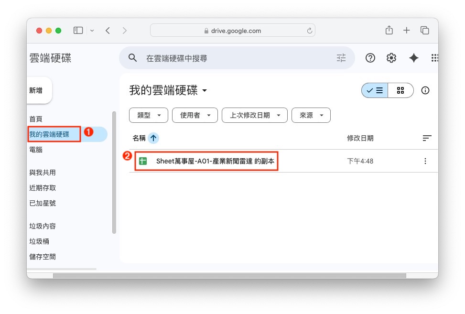
Task: Open a new Safari tab
Action: (407, 30)
